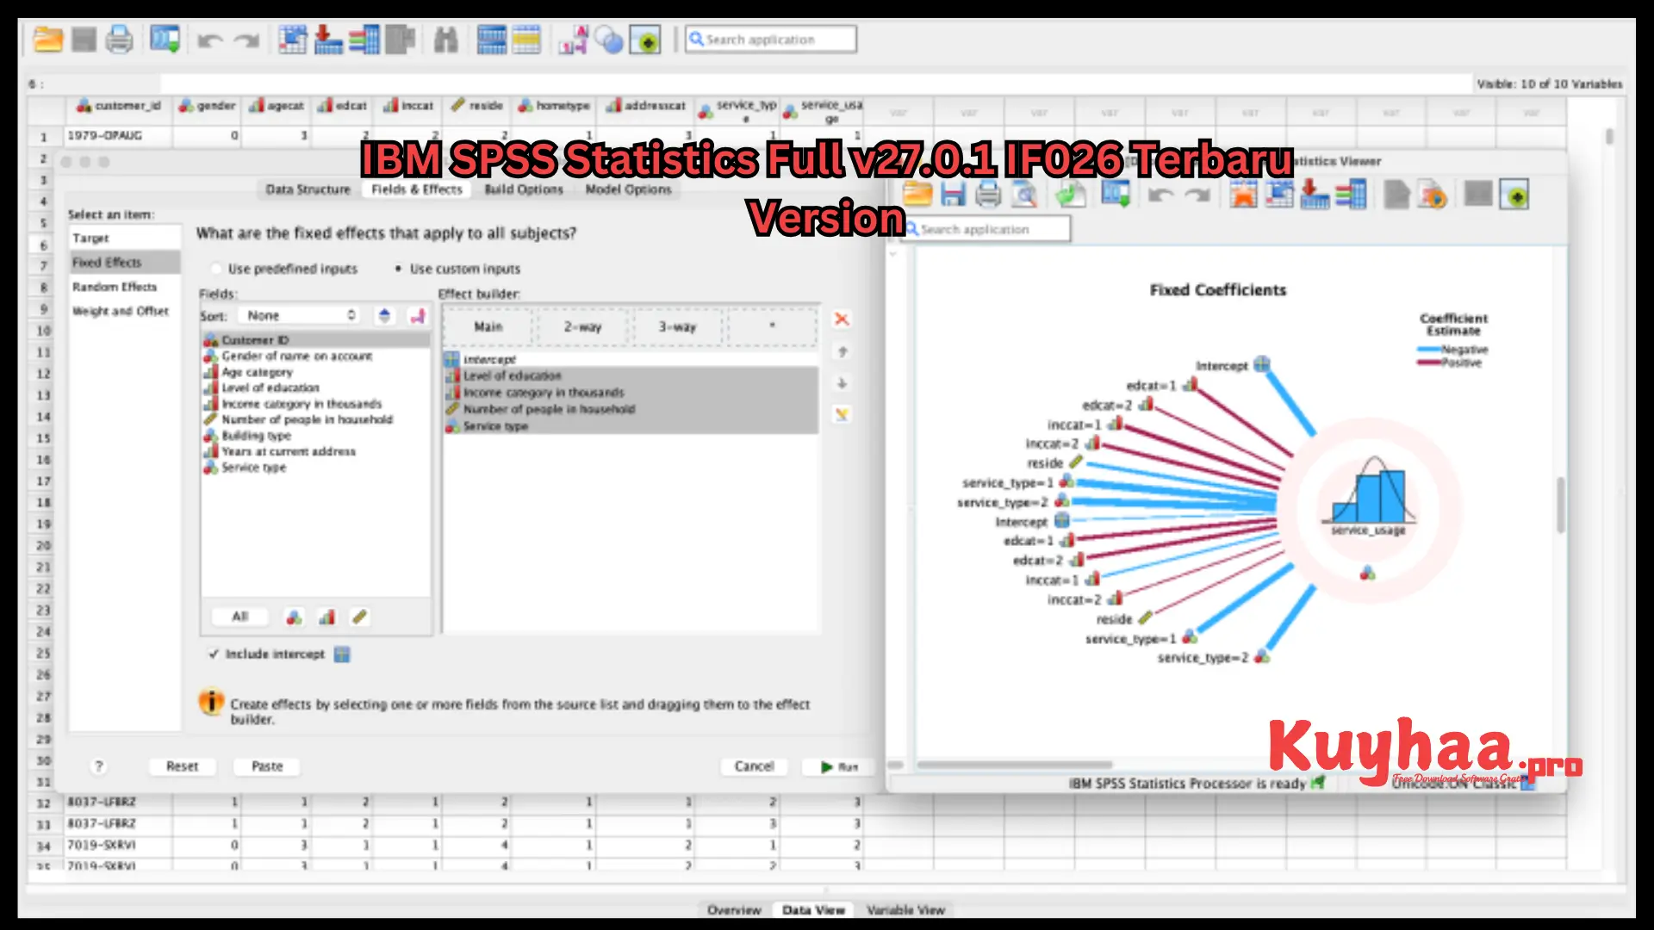Toggle sort order arrow next to Sort
The width and height of the screenshot is (1654, 930).
click(x=385, y=316)
